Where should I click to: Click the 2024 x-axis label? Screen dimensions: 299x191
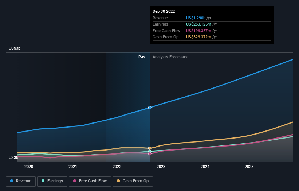pos(205,167)
